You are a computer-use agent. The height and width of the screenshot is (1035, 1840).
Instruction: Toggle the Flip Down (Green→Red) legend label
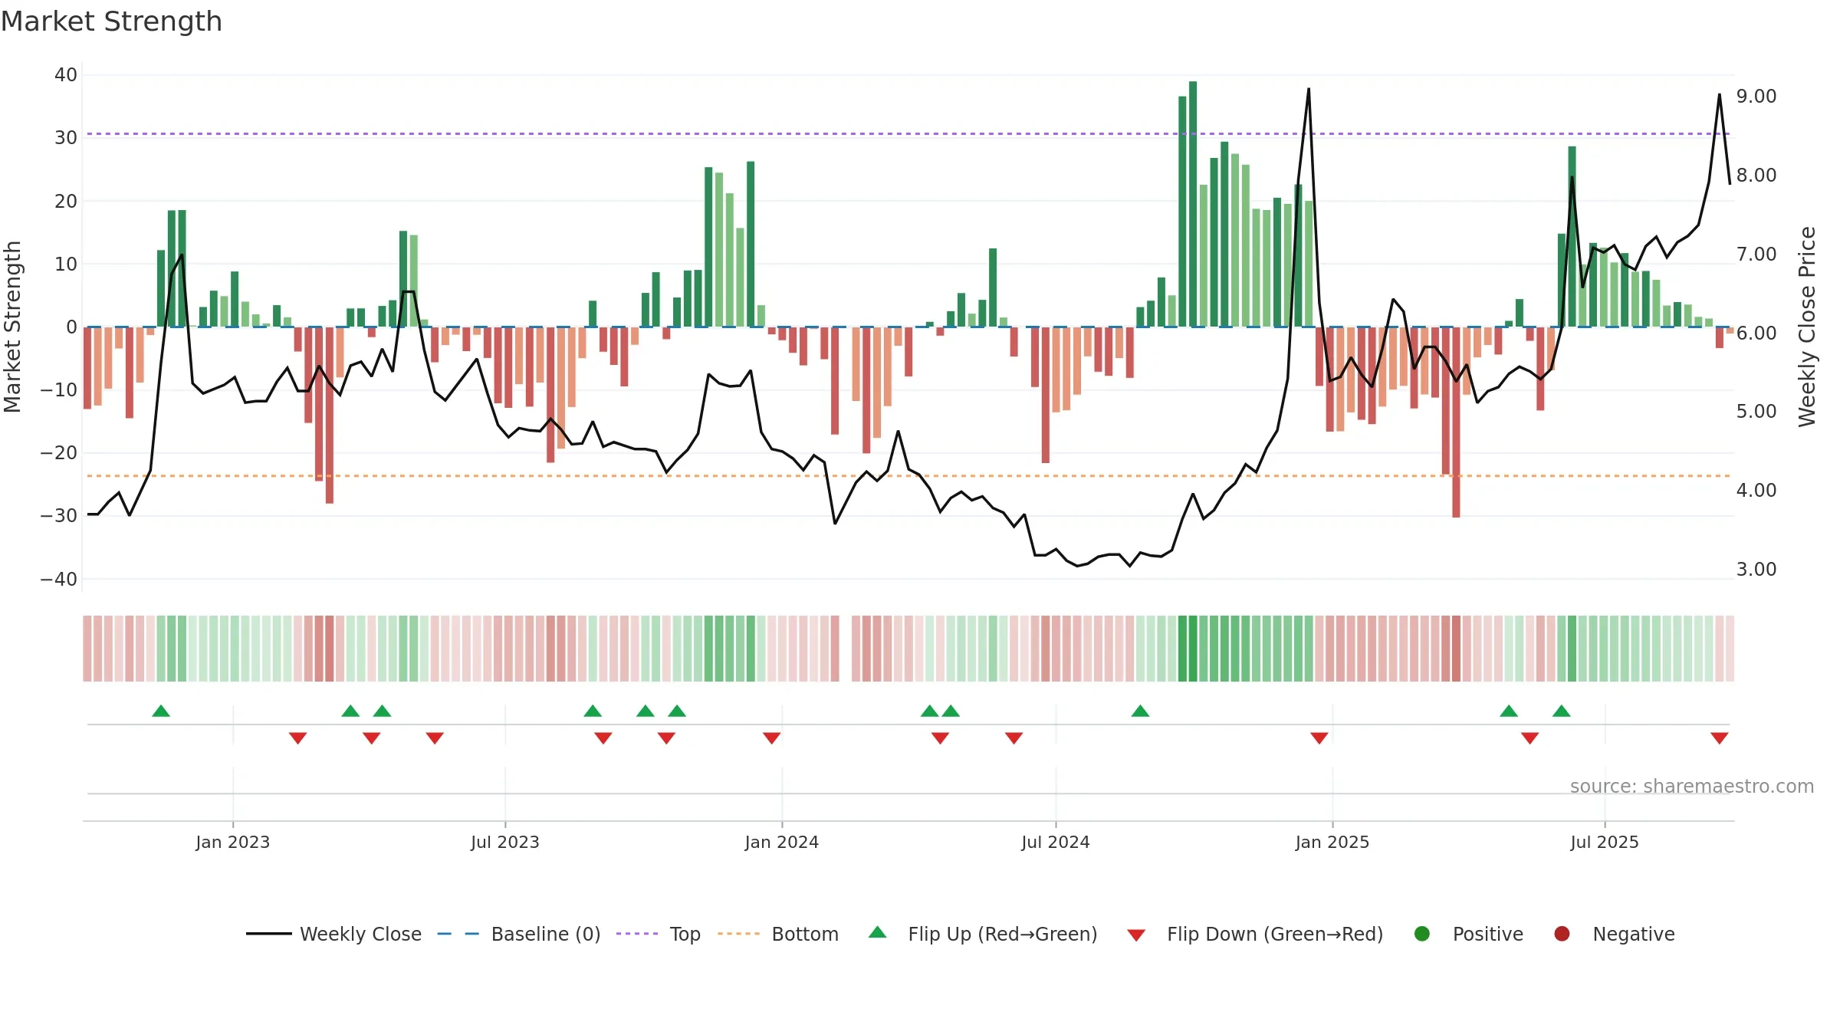1275,934
